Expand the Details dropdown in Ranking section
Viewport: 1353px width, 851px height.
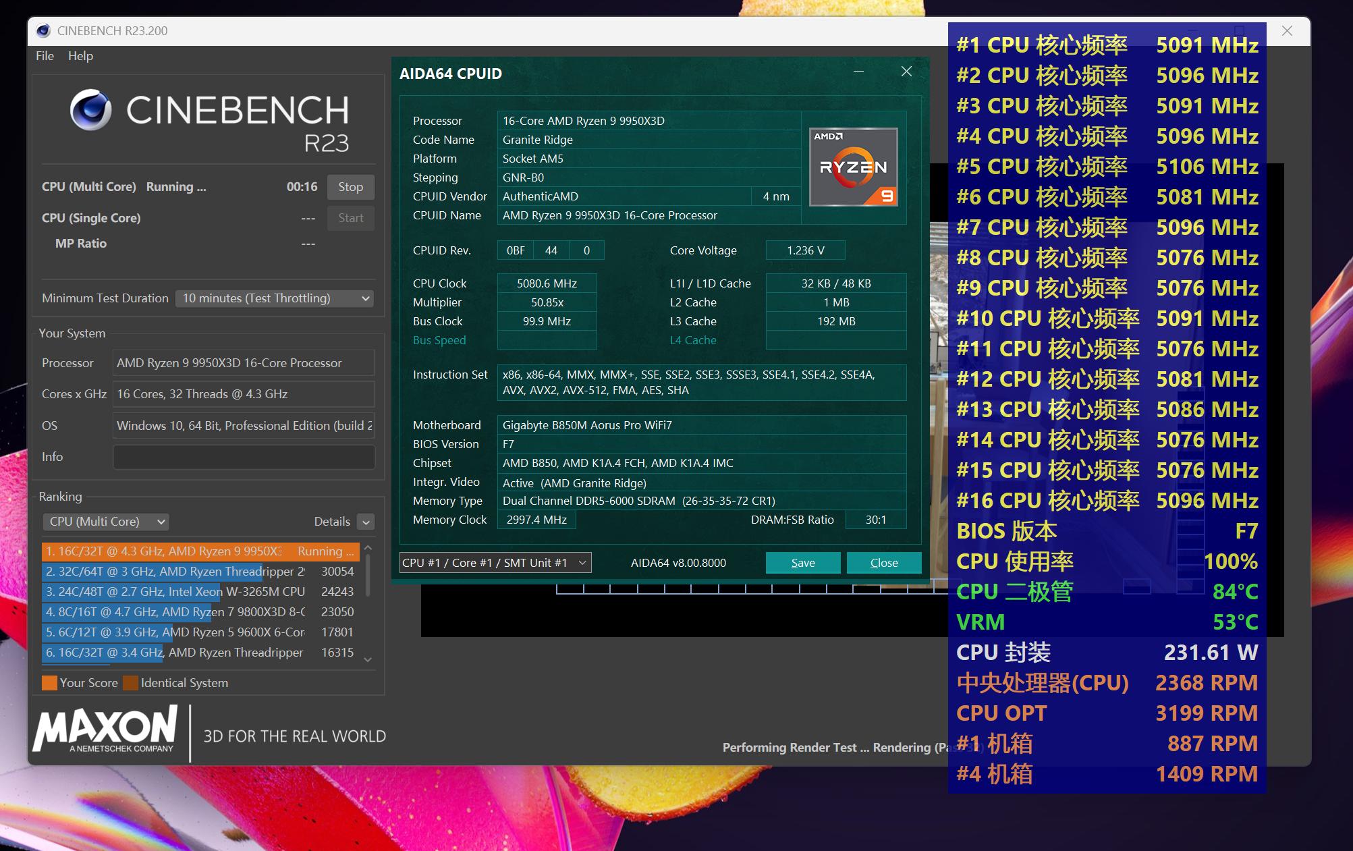coord(364,521)
